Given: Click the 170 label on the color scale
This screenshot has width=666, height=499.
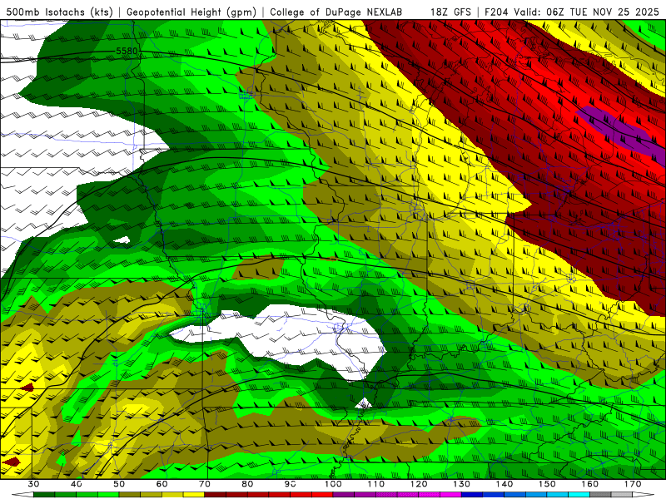Looking at the screenshot, I should coord(633,484).
